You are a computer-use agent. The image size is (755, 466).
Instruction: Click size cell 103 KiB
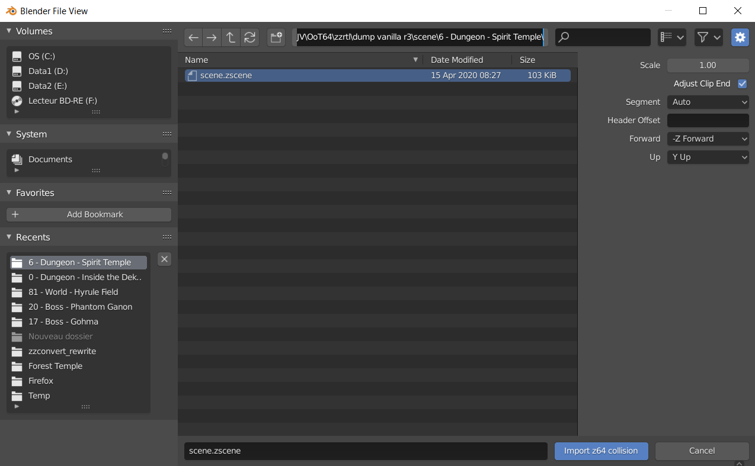[x=542, y=75]
